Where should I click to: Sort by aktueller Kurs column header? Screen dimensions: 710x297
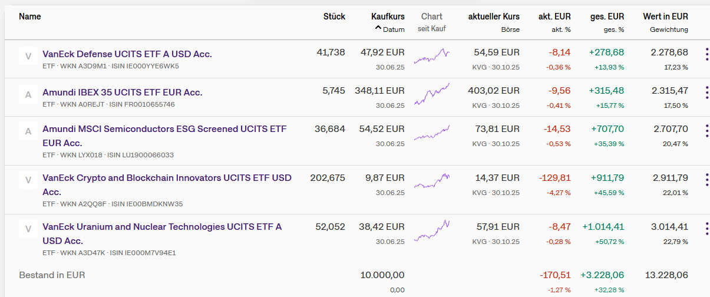494,16
